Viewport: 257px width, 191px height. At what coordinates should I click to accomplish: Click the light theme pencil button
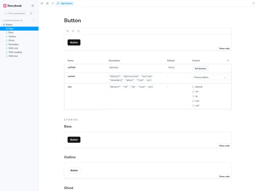point(65,3)
